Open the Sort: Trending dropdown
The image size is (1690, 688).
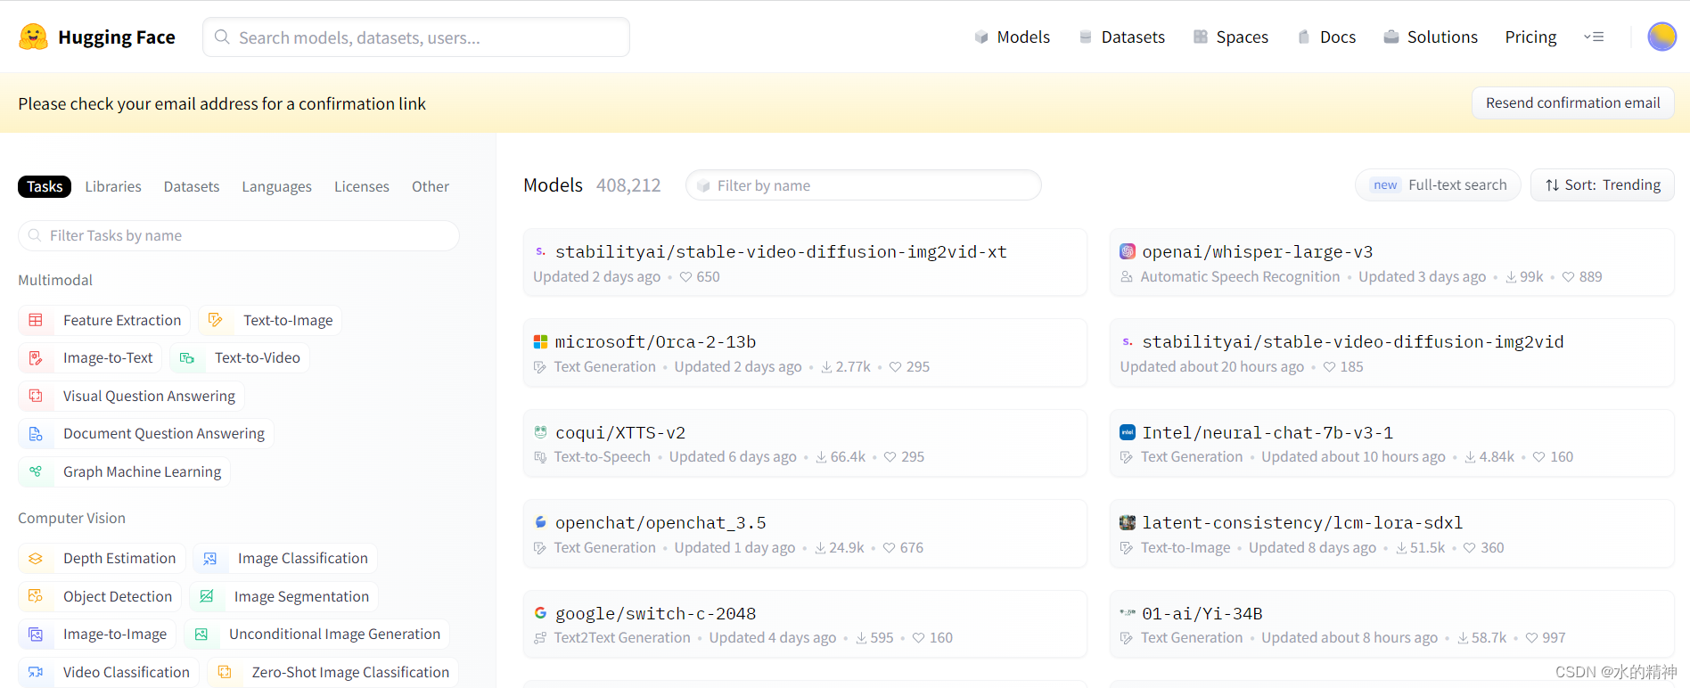pos(1603,185)
